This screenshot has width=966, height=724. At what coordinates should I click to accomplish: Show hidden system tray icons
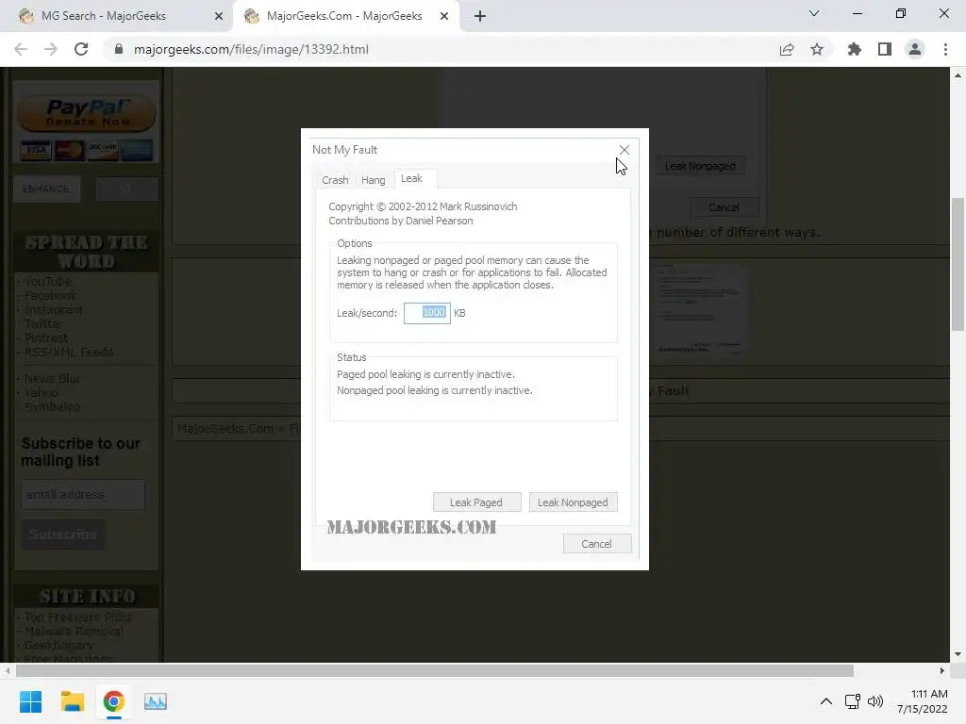tap(826, 701)
